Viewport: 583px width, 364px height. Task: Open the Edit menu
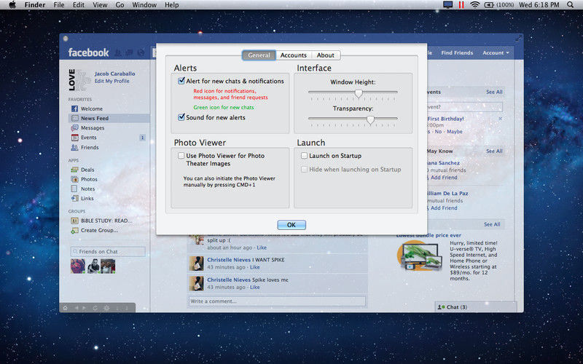79,5
